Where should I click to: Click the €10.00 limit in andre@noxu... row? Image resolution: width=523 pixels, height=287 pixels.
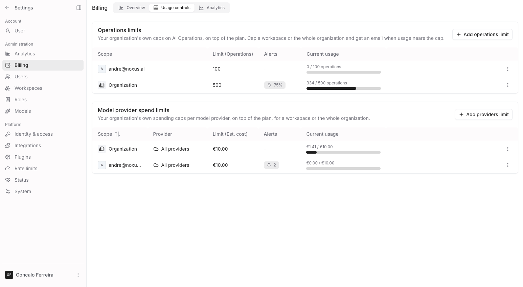pyautogui.click(x=220, y=165)
